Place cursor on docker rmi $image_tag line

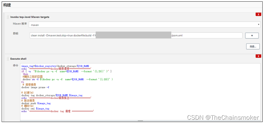click(35, 109)
